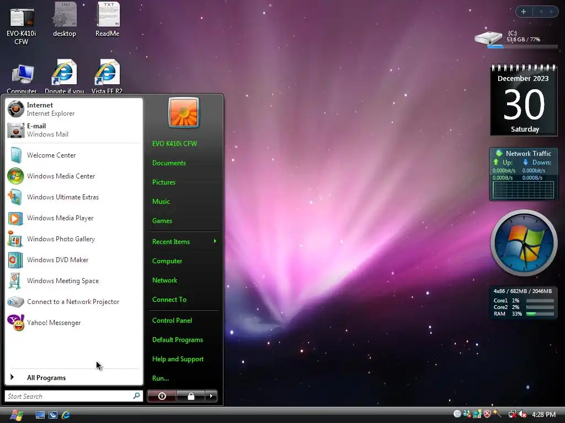Click the red security shield tray icon
The height and width of the screenshot is (423, 565).
pyautogui.click(x=487, y=414)
